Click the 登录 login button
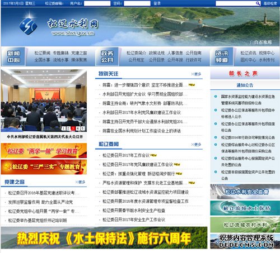 157,3
